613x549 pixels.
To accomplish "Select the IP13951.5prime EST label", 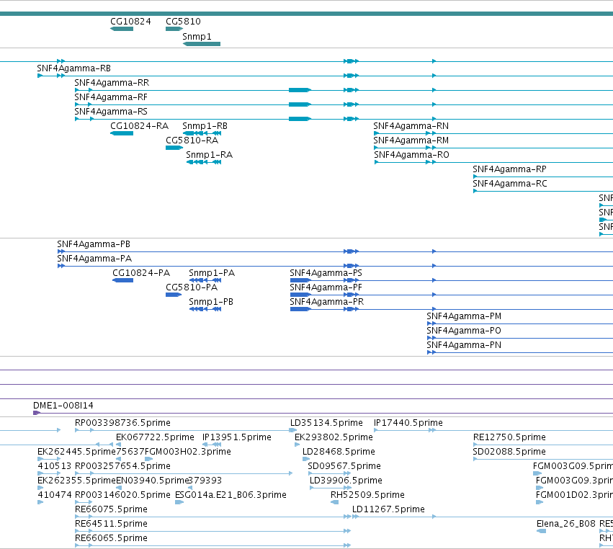I will pos(237,437).
